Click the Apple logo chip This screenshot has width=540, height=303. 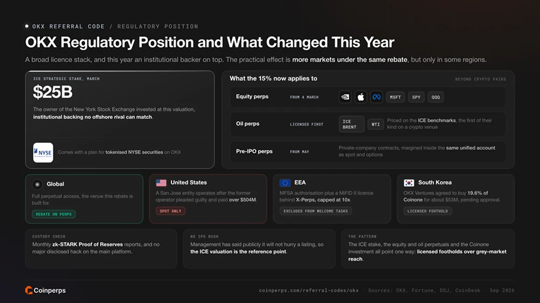click(360, 97)
